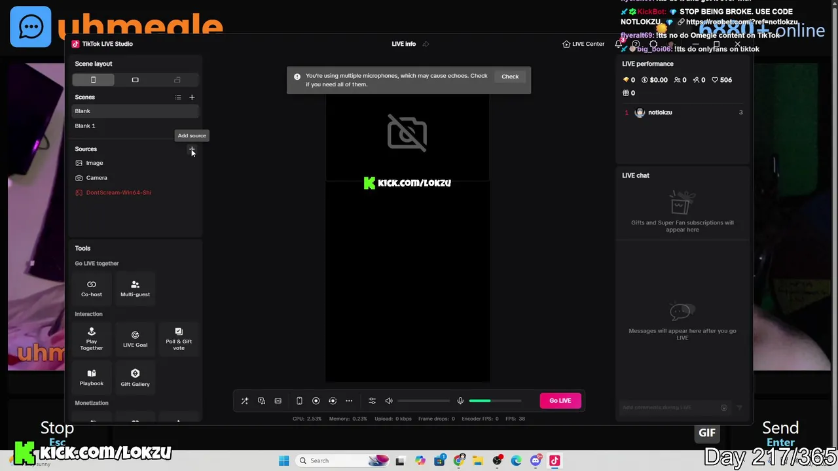Click the dashed-circle replay capture icon

[x=333, y=401]
